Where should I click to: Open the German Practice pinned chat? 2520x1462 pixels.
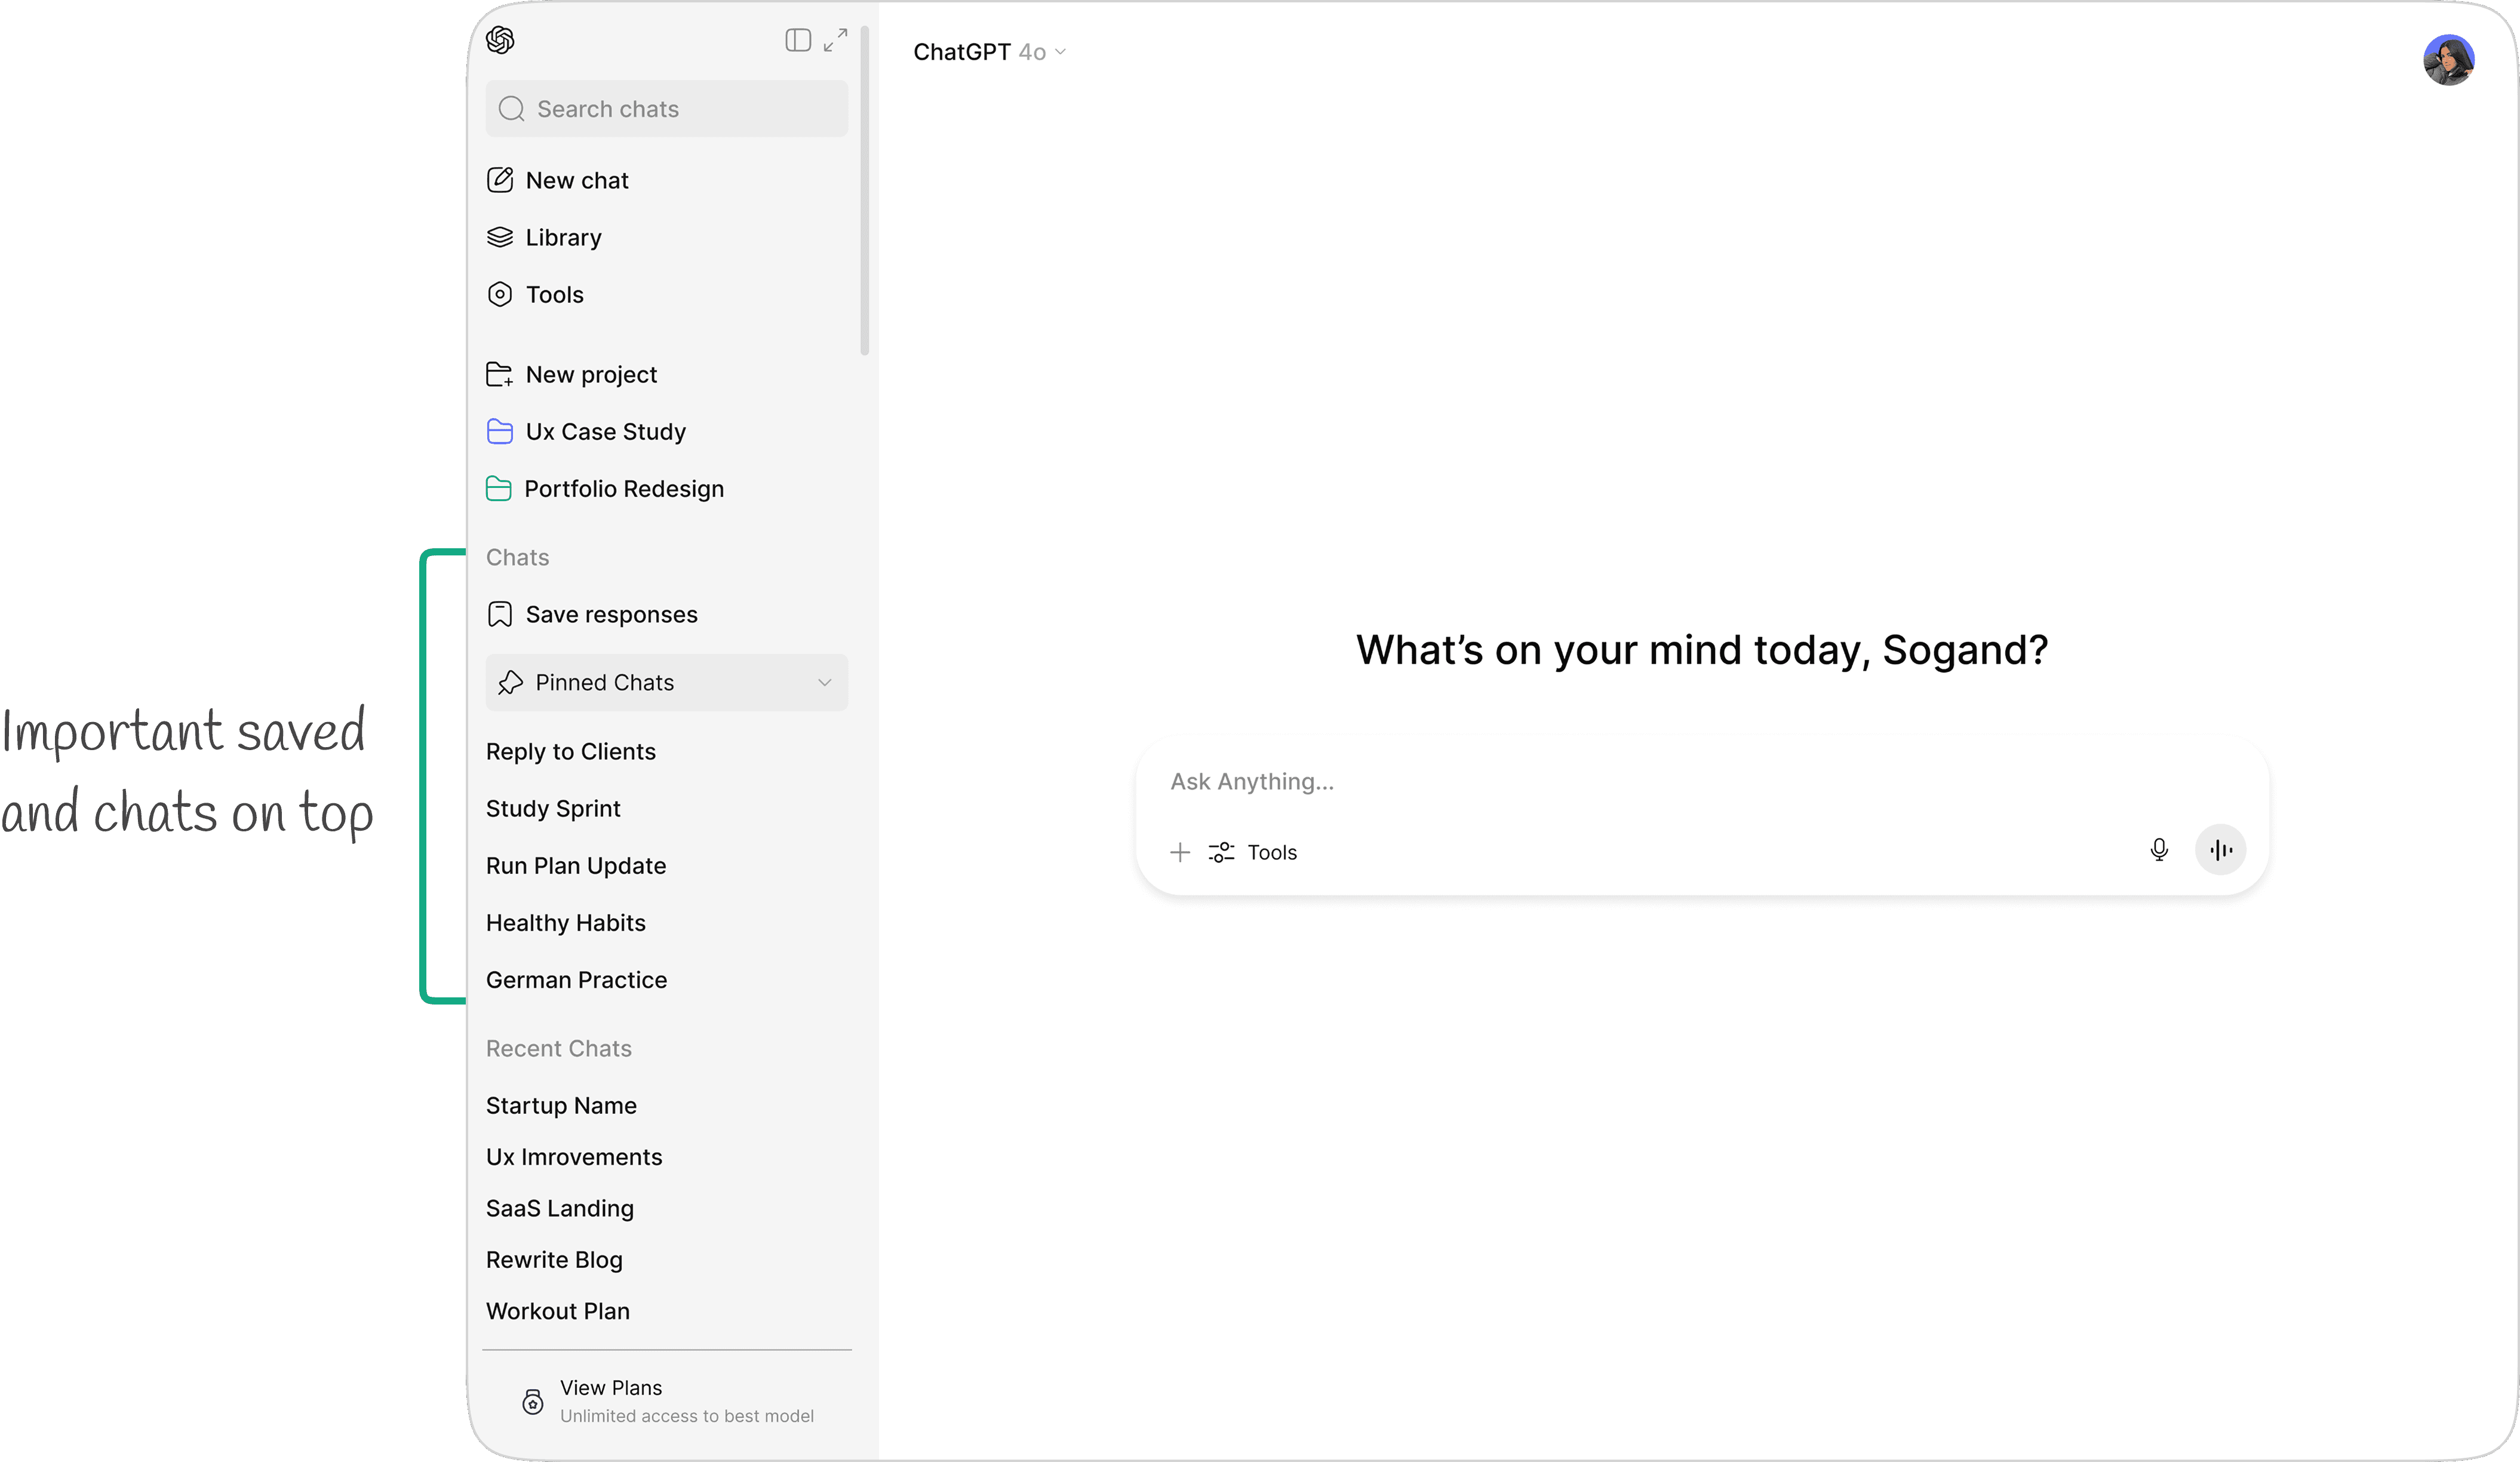click(576, 980)
